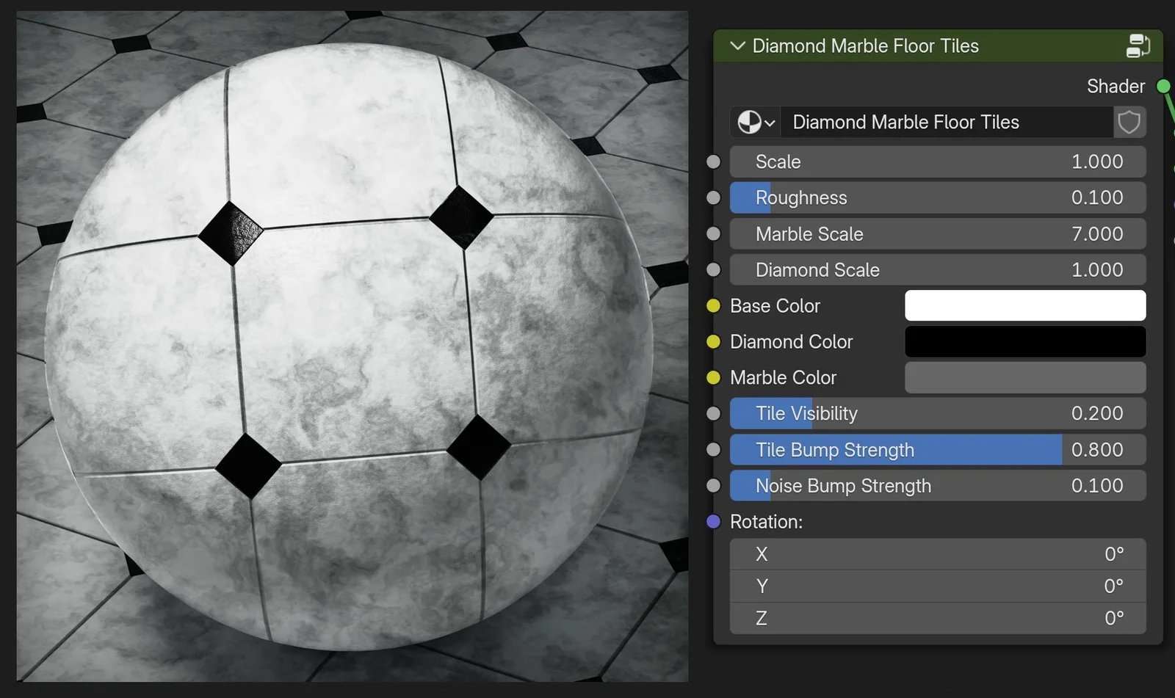Open the node group selector dropdown
1175x698 pixels.
769,122
